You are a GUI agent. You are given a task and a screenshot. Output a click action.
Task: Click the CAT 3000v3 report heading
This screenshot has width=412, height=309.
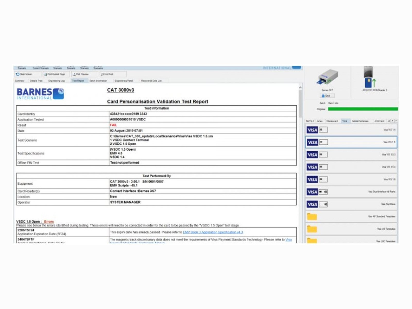(121, 90)
